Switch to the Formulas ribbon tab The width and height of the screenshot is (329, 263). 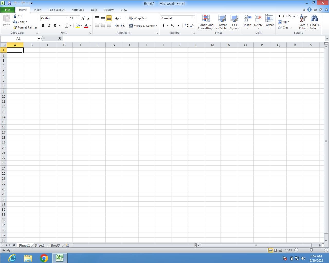click(x=77, y=10)
